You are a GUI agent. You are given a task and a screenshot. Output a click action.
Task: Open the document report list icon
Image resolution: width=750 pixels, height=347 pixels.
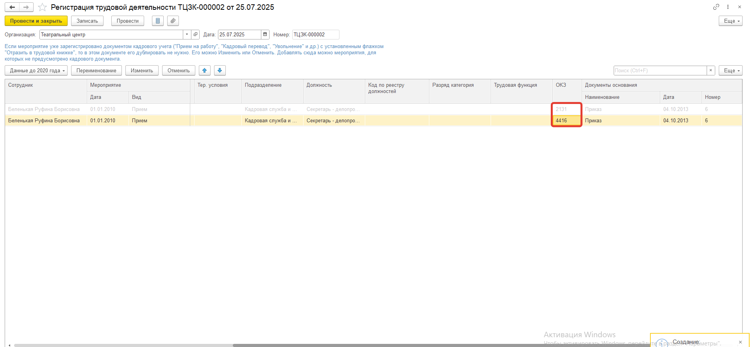point(158,21)
